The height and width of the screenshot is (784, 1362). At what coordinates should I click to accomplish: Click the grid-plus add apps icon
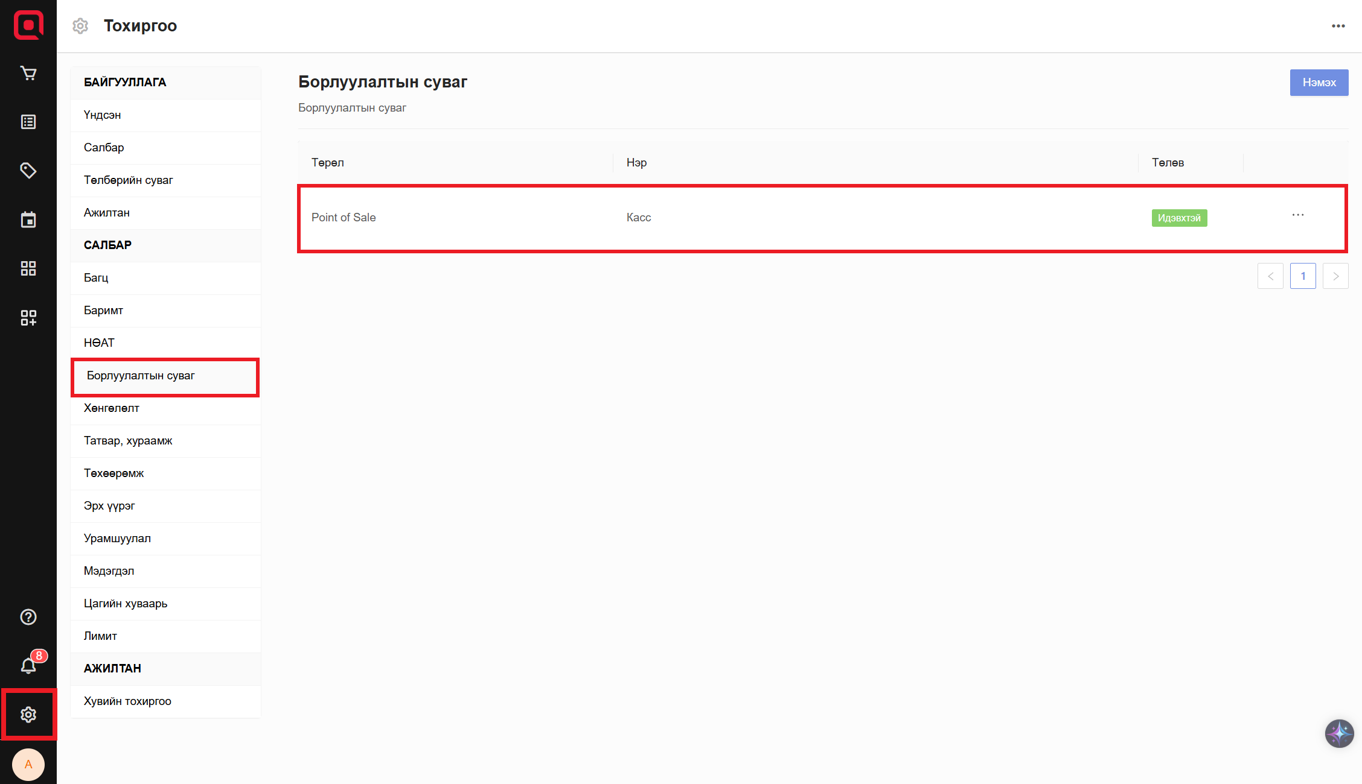[28, 317]
